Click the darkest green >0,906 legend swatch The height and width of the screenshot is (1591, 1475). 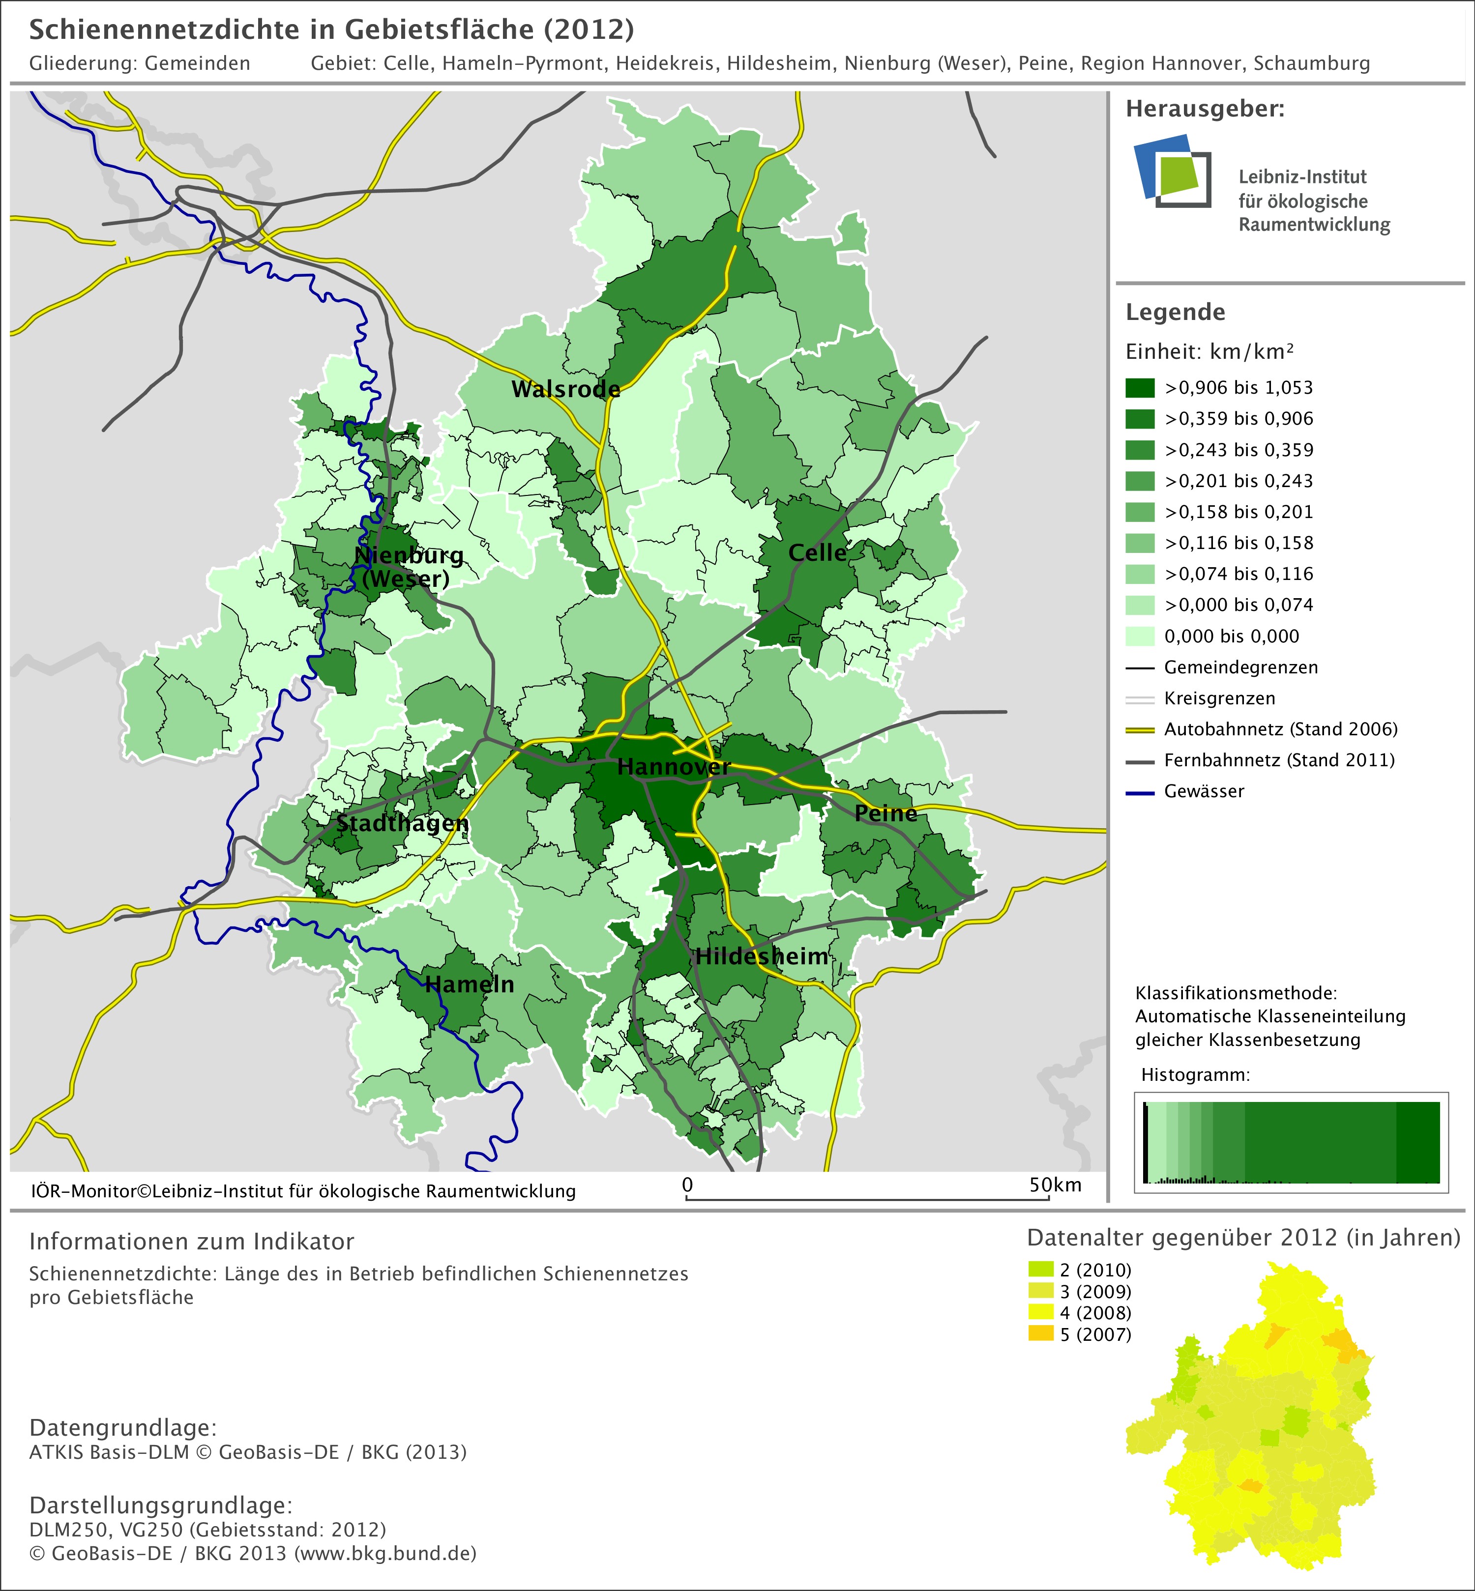[1140, 388]
